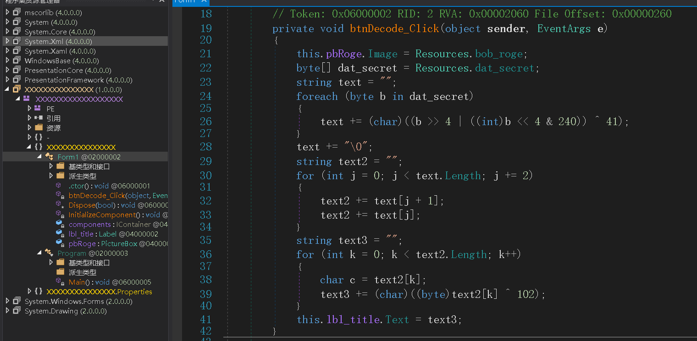Expand the PE node
The image size is (697, 341).
29,109
